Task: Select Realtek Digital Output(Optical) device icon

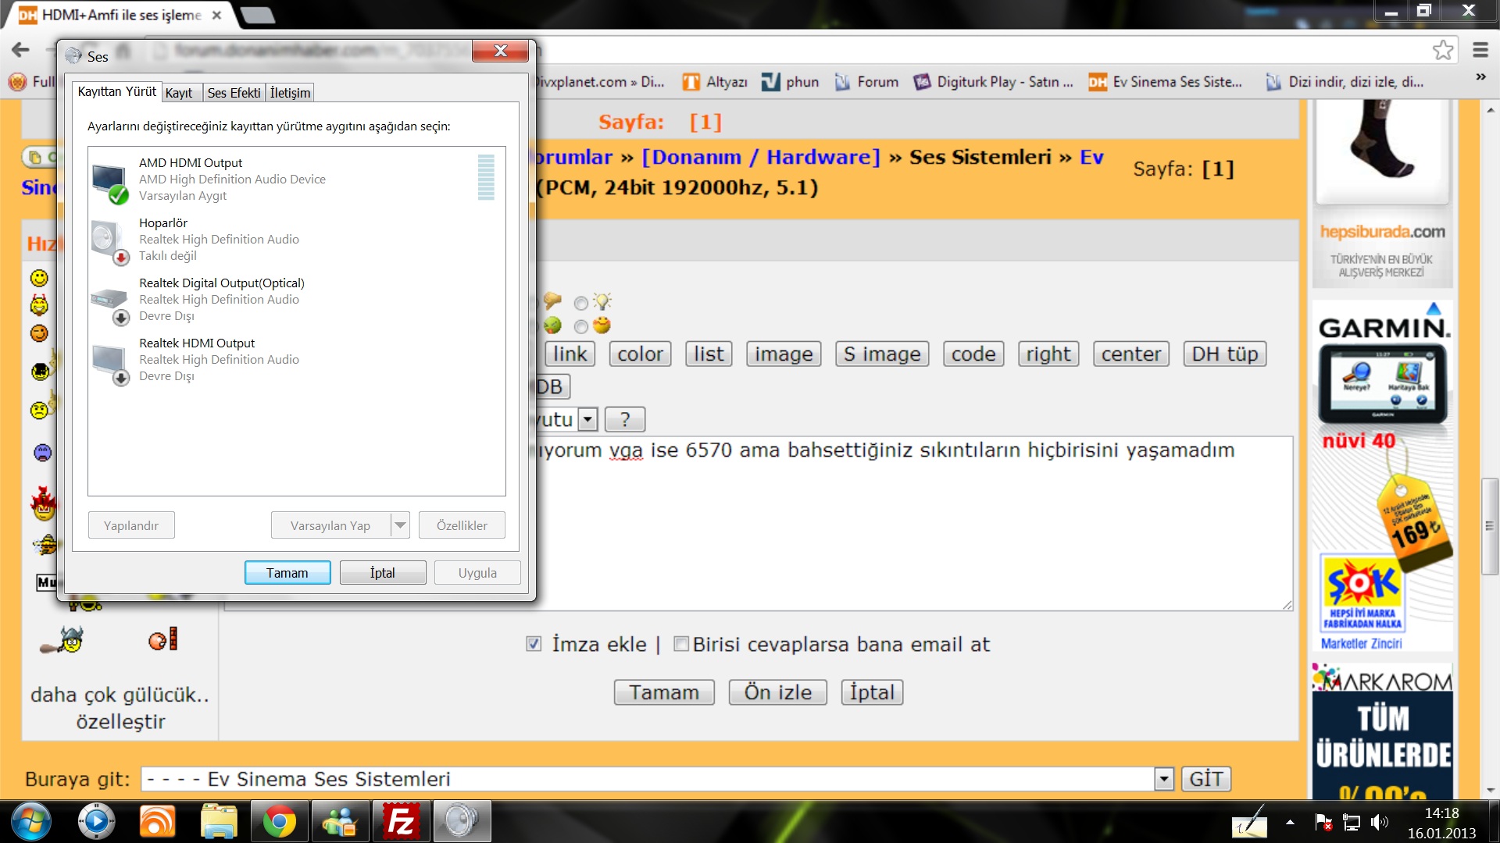Action: pos(109,304)
